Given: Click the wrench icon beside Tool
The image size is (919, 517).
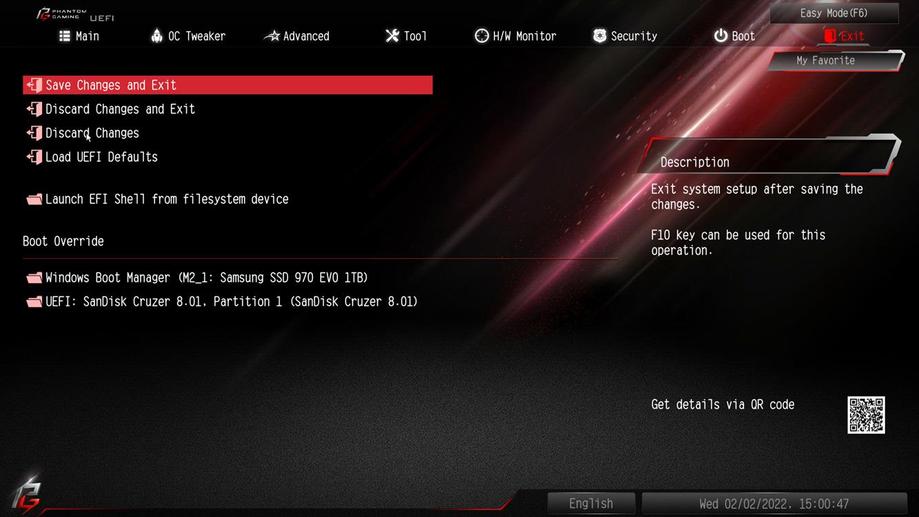Looking at the screenshot, I should click(x=392, y=36).
